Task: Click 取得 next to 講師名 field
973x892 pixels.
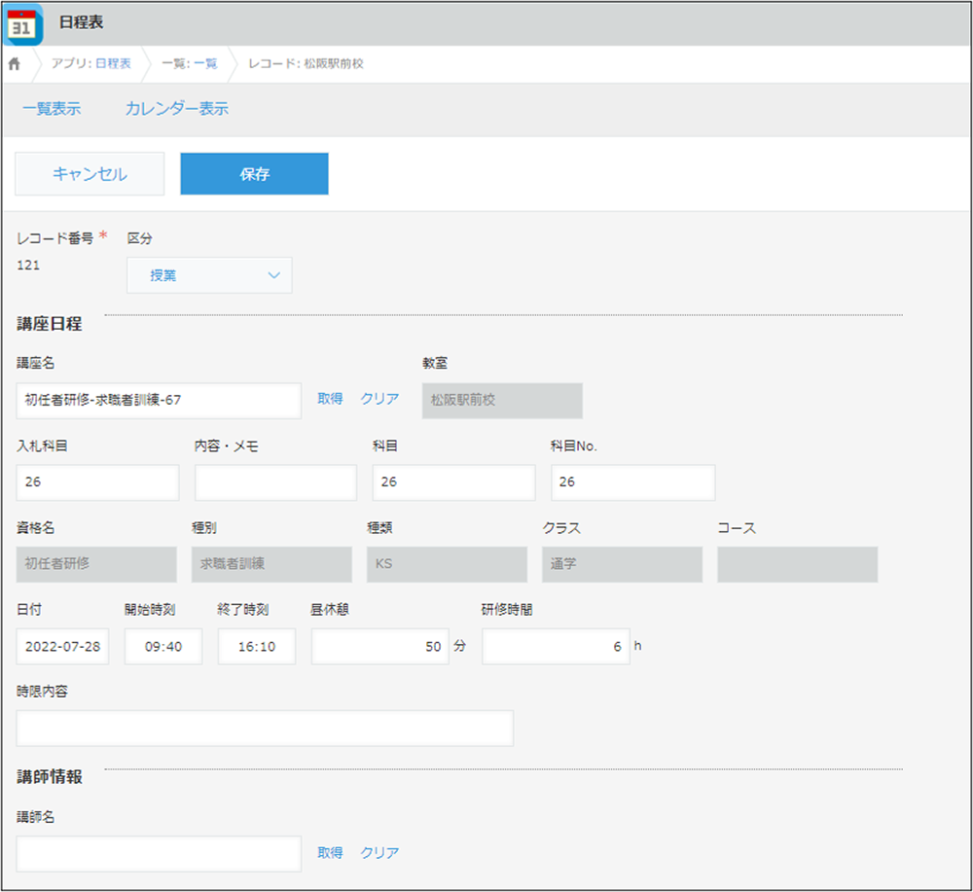Action: pos(330,853)
